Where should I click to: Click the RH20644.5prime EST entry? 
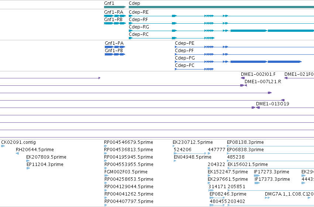click(x=35, y=150)
